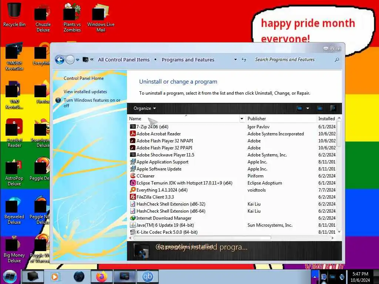Open the address bar history dropdown
This screenshot has width=379, height=284.
(235, 60)
